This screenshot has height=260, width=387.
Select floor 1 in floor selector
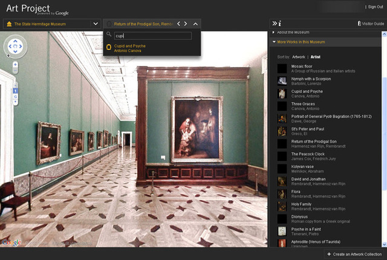pyautogui.click(x=15, y=91)
